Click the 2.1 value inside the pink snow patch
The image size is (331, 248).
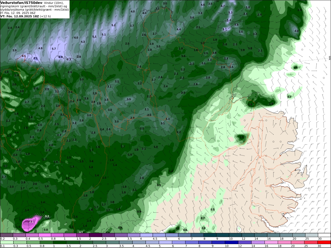pos(31,222)
